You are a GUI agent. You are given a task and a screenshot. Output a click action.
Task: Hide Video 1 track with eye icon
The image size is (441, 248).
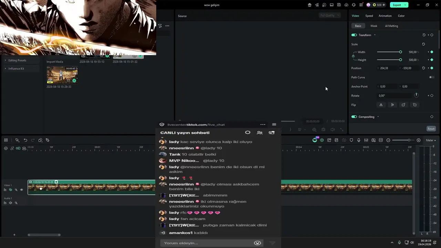point(21,190)
